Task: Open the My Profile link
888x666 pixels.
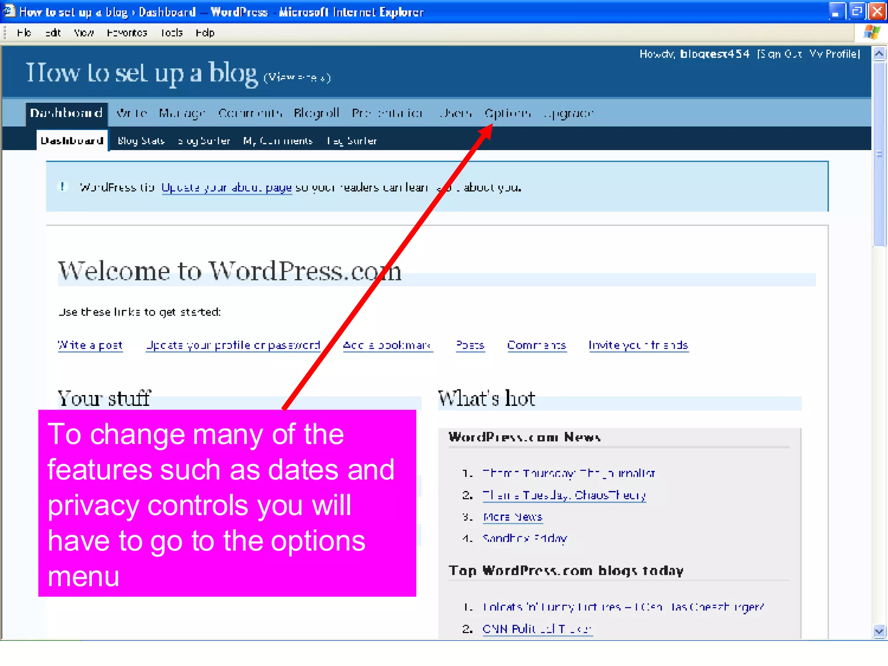Action: click(834, 54)
